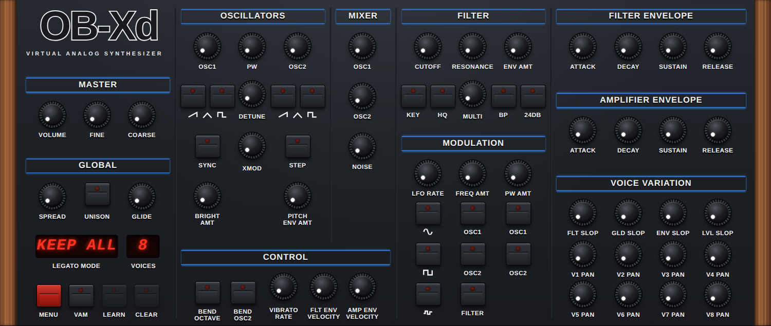
Task: Click the Amplifier Envelope RELEASE knob
Action: tap(718, 130)
